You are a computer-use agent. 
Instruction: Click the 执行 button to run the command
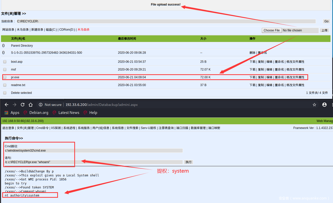click(188, 162)
